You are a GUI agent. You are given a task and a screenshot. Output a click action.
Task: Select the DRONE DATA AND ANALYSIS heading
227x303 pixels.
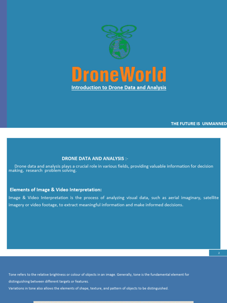click(x=95, y=159)
